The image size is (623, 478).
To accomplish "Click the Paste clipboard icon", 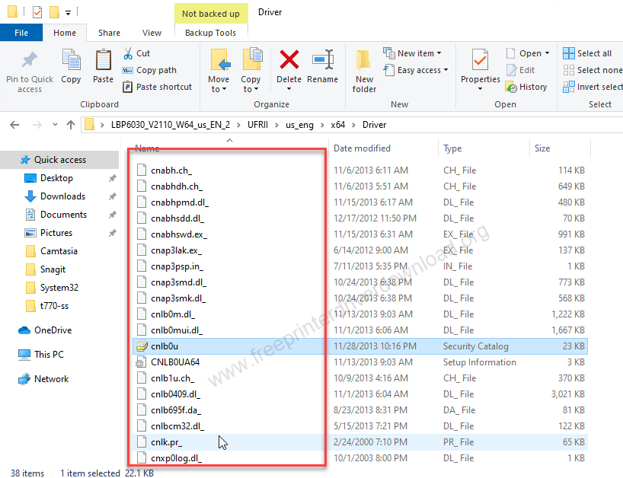I will [x=104, y=60].
